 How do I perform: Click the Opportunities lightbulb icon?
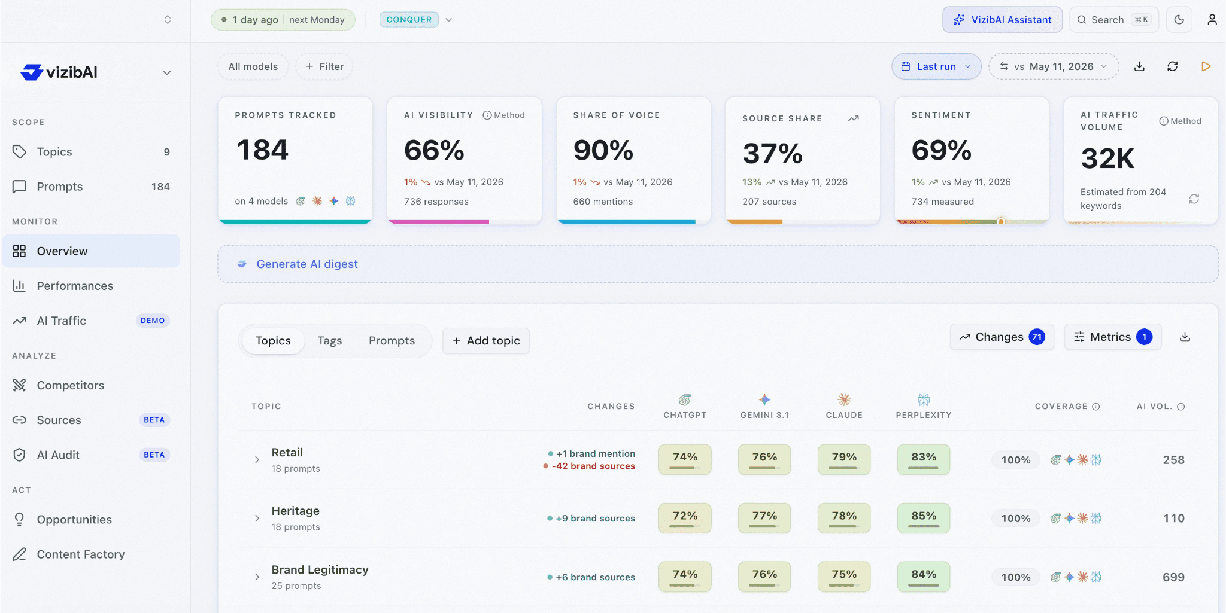pyautogui.click(x=19, y=519)
